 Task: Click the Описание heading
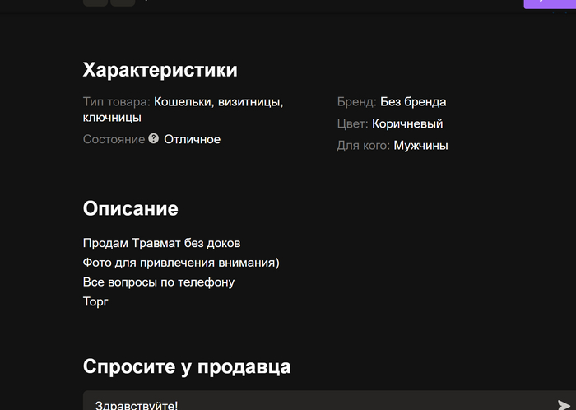pos(130,208)
